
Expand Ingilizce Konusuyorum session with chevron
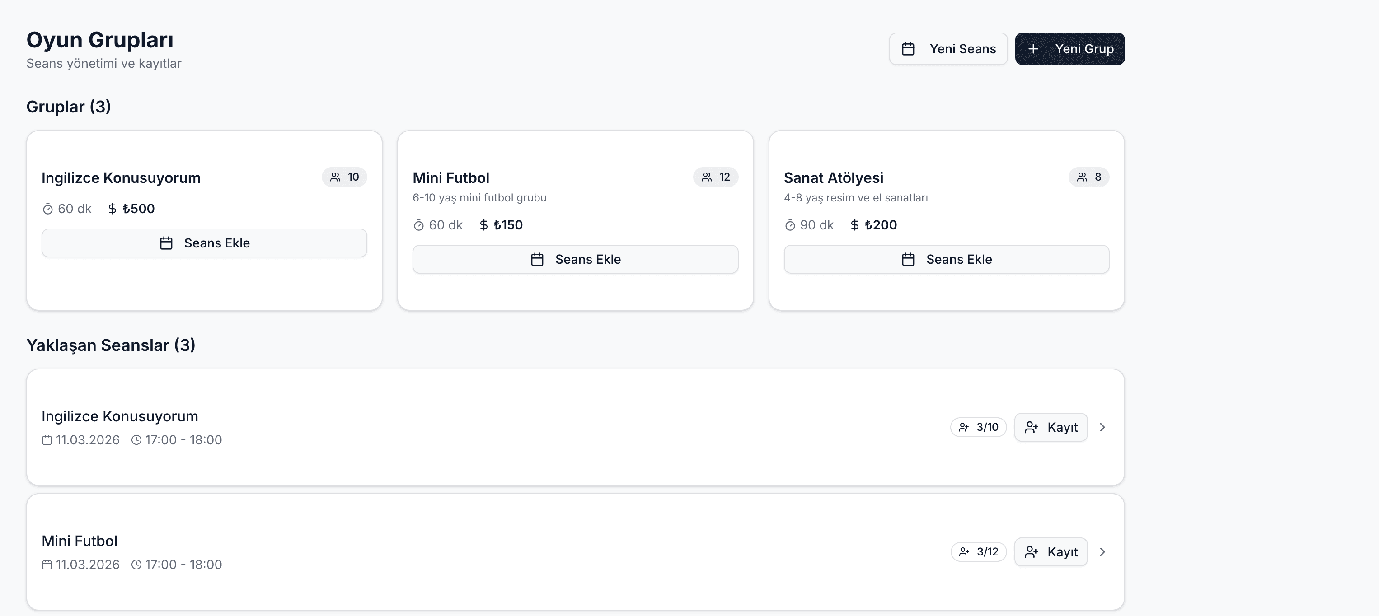coord(1102,427)
